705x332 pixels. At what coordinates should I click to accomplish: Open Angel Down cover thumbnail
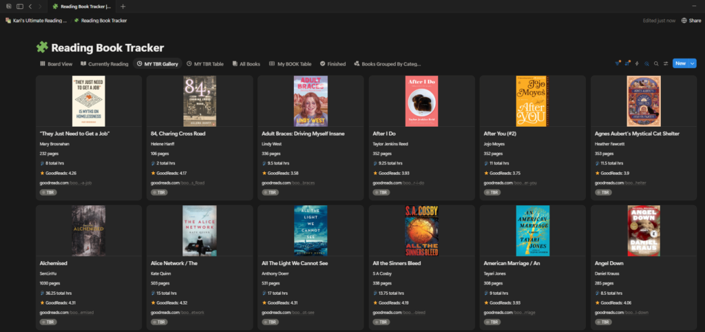pos(644,231)
